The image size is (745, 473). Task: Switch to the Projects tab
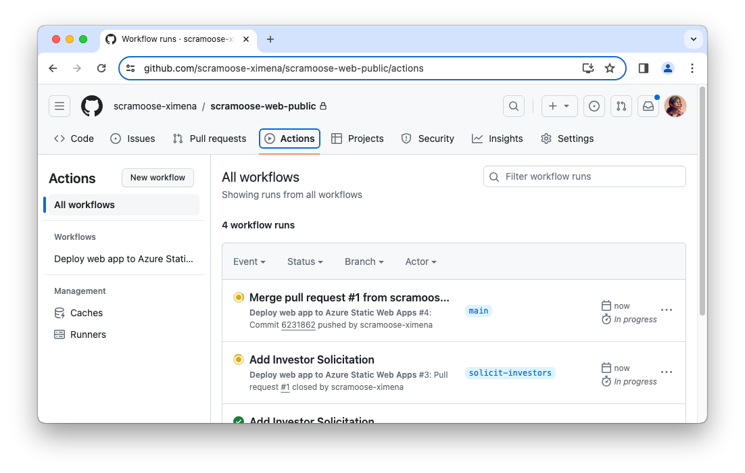point(358,139)
